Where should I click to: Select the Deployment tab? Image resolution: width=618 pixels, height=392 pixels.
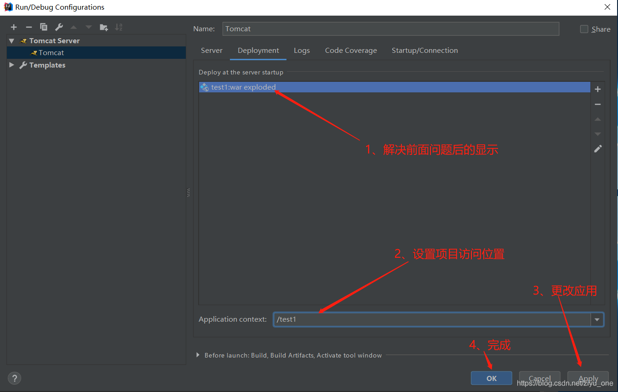point(258,51)
